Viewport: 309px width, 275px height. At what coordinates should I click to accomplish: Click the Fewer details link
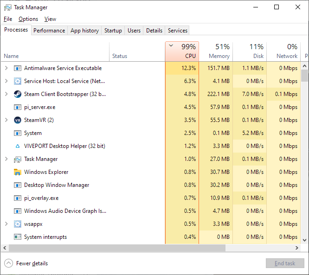(x=32, y=263)
